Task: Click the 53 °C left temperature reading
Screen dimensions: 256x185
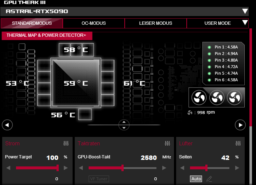Action: coord(18,83)
